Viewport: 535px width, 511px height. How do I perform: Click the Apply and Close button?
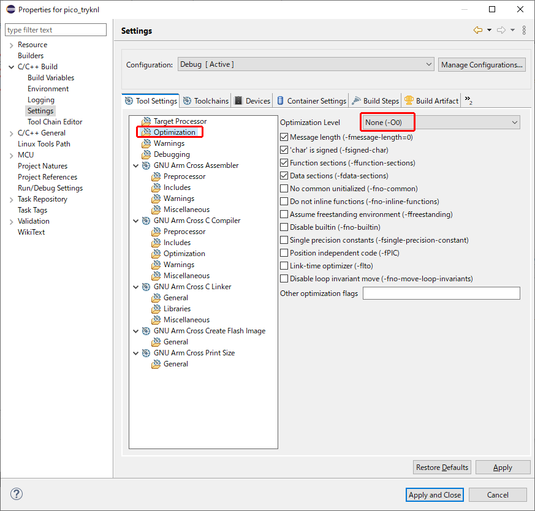(x=435, y=495)
